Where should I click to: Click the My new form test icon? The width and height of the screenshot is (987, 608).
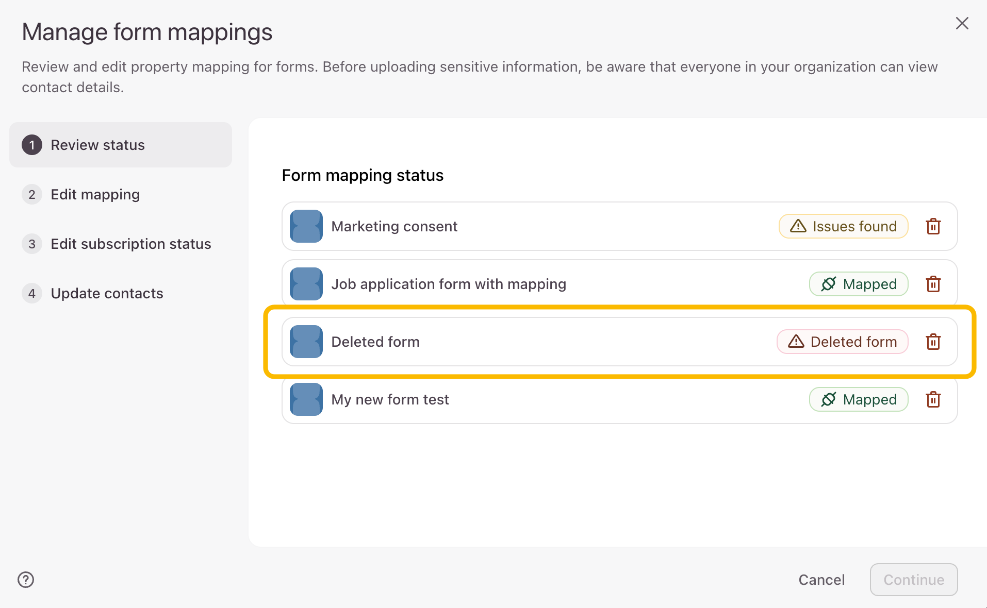click(306, 399)
